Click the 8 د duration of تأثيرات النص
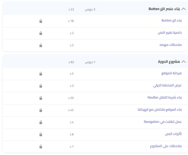This screenshot has width=188, height=155. (71, 135)
